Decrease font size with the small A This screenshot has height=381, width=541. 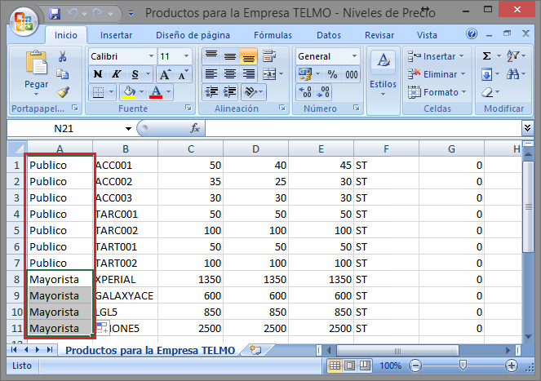coord(183,74)
